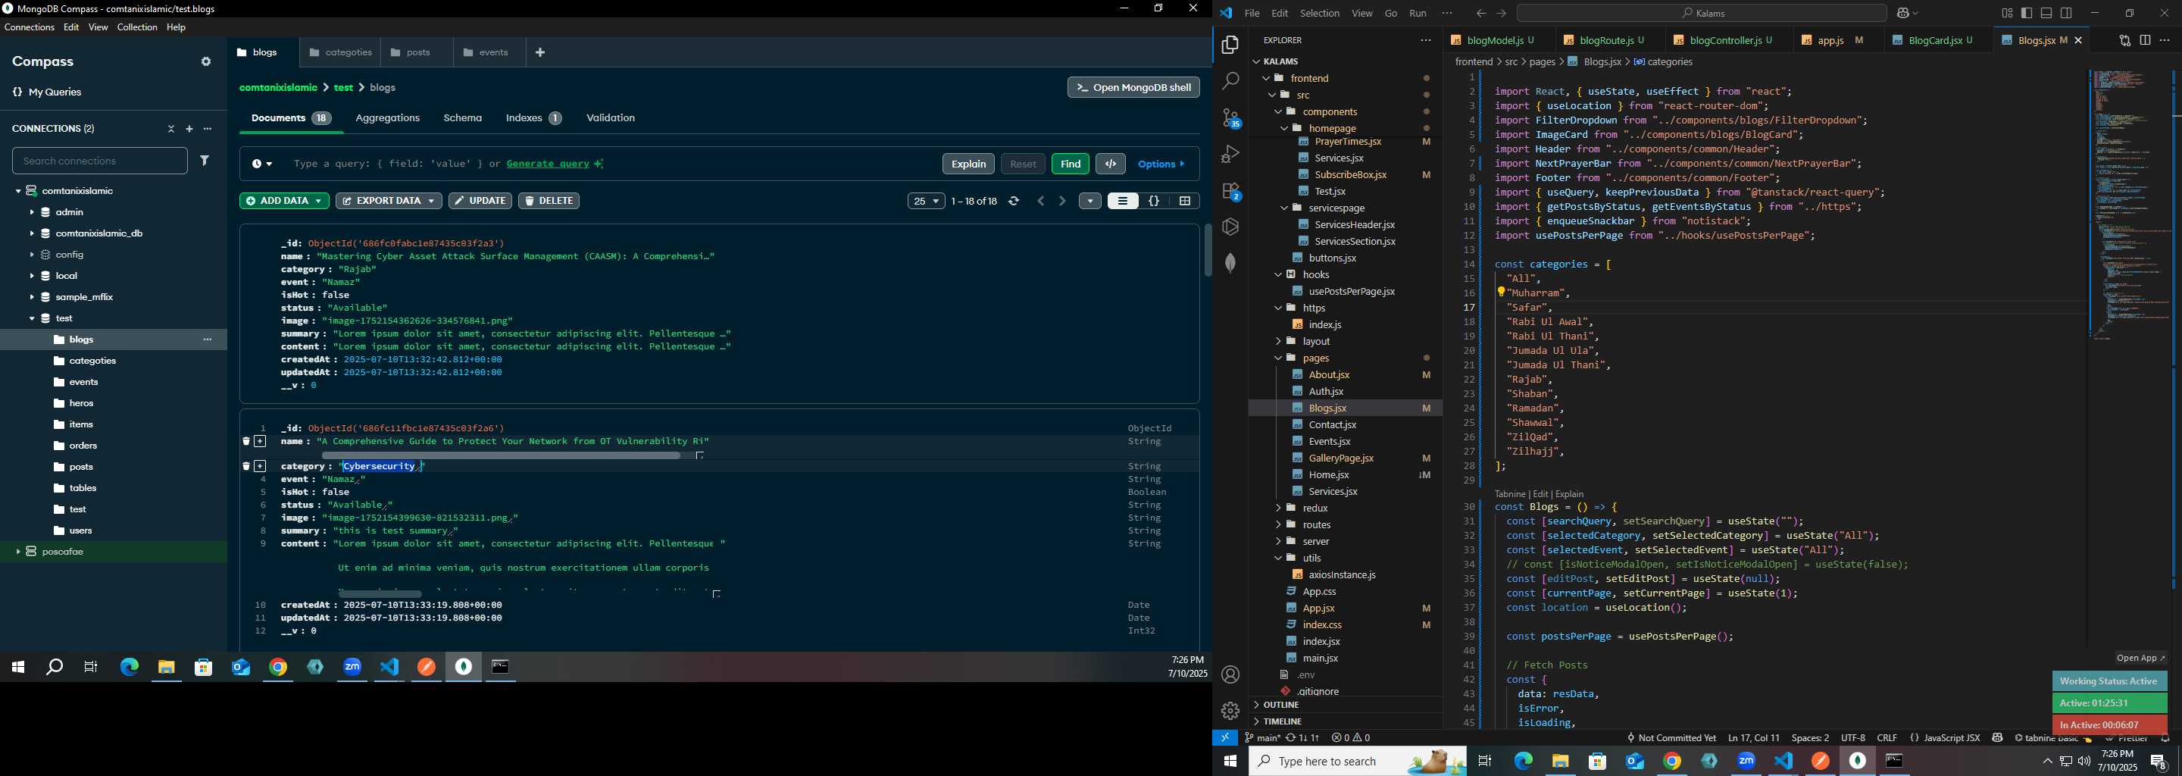This screenshot has width=2182, height=776.
Task: Click the Explain button
Action: (x=968, y=164)
